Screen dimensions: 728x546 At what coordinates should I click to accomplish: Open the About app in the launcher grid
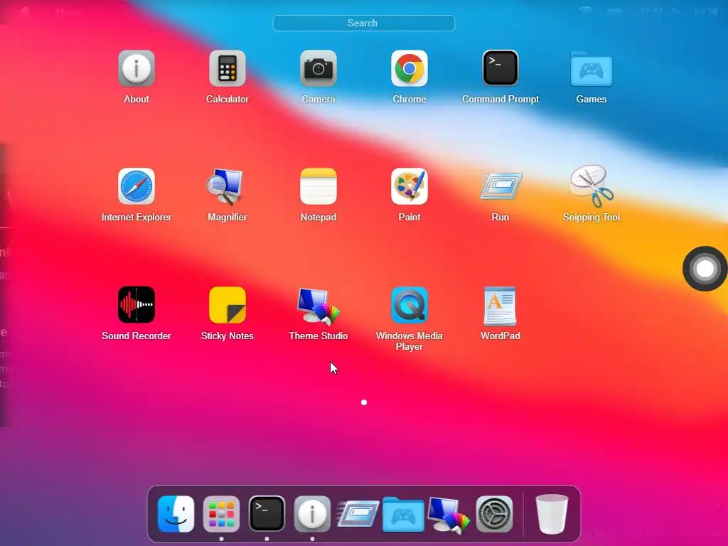(136, 68)
